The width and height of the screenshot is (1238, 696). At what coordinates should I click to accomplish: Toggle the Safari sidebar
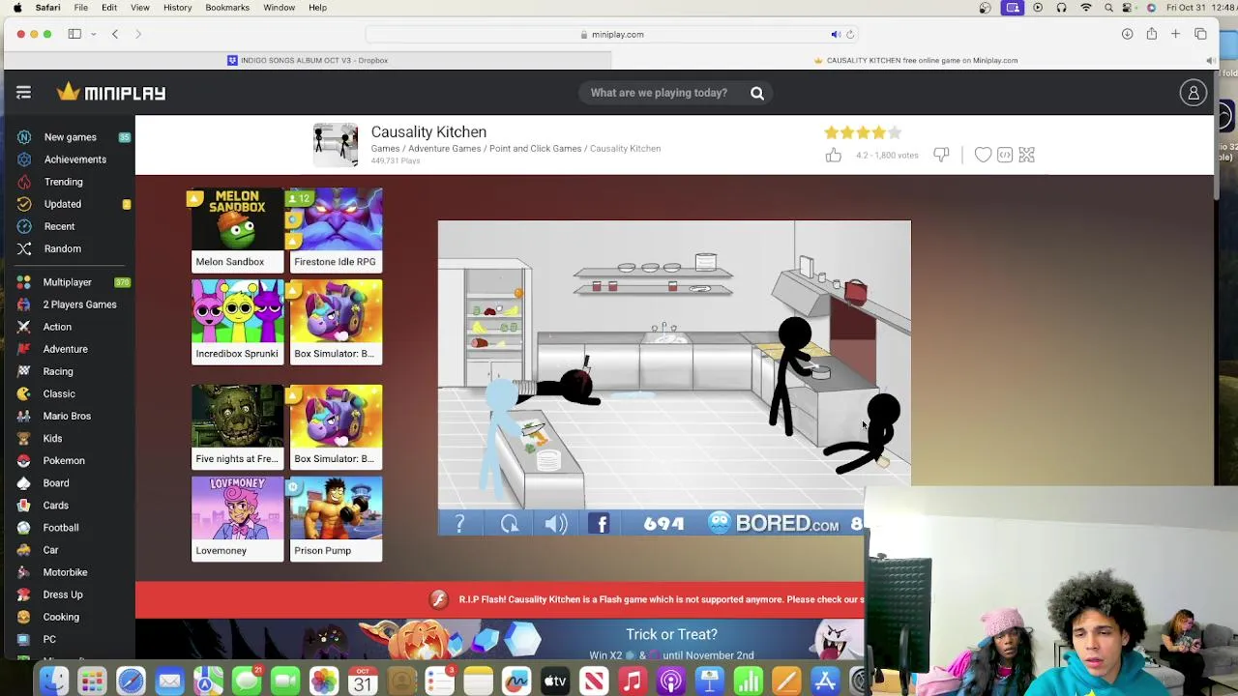(x=74, y=34)
